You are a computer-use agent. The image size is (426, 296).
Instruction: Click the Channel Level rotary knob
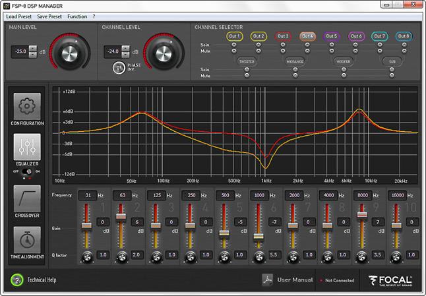pos(164,53)
